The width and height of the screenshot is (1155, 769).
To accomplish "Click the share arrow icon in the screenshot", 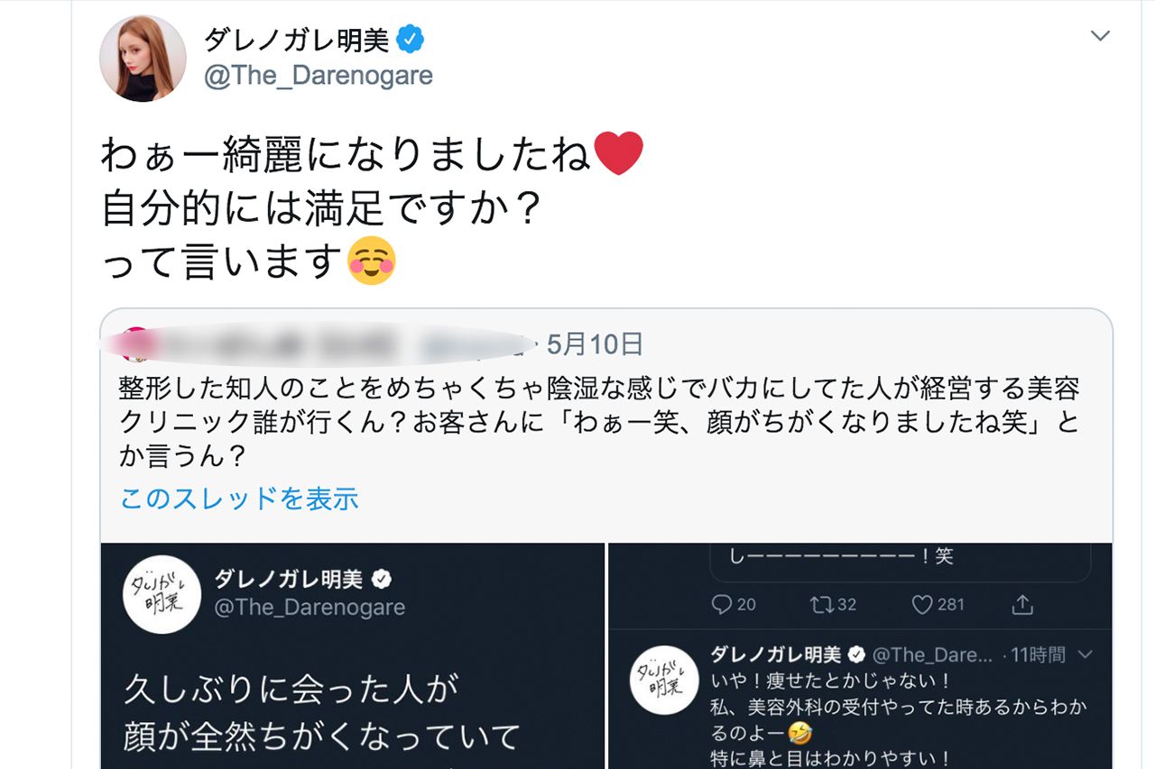I will coord(1023,605).
